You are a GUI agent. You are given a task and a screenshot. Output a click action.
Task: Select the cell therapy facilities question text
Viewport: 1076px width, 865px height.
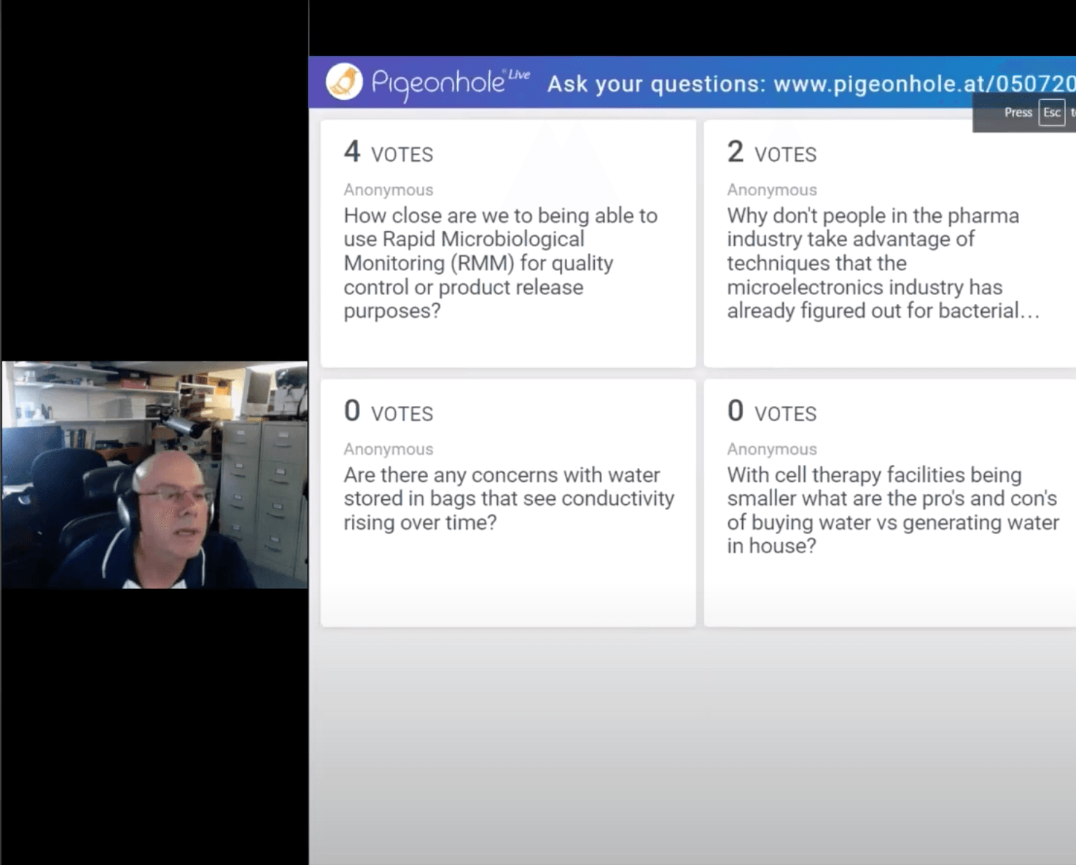pos(893,510)
